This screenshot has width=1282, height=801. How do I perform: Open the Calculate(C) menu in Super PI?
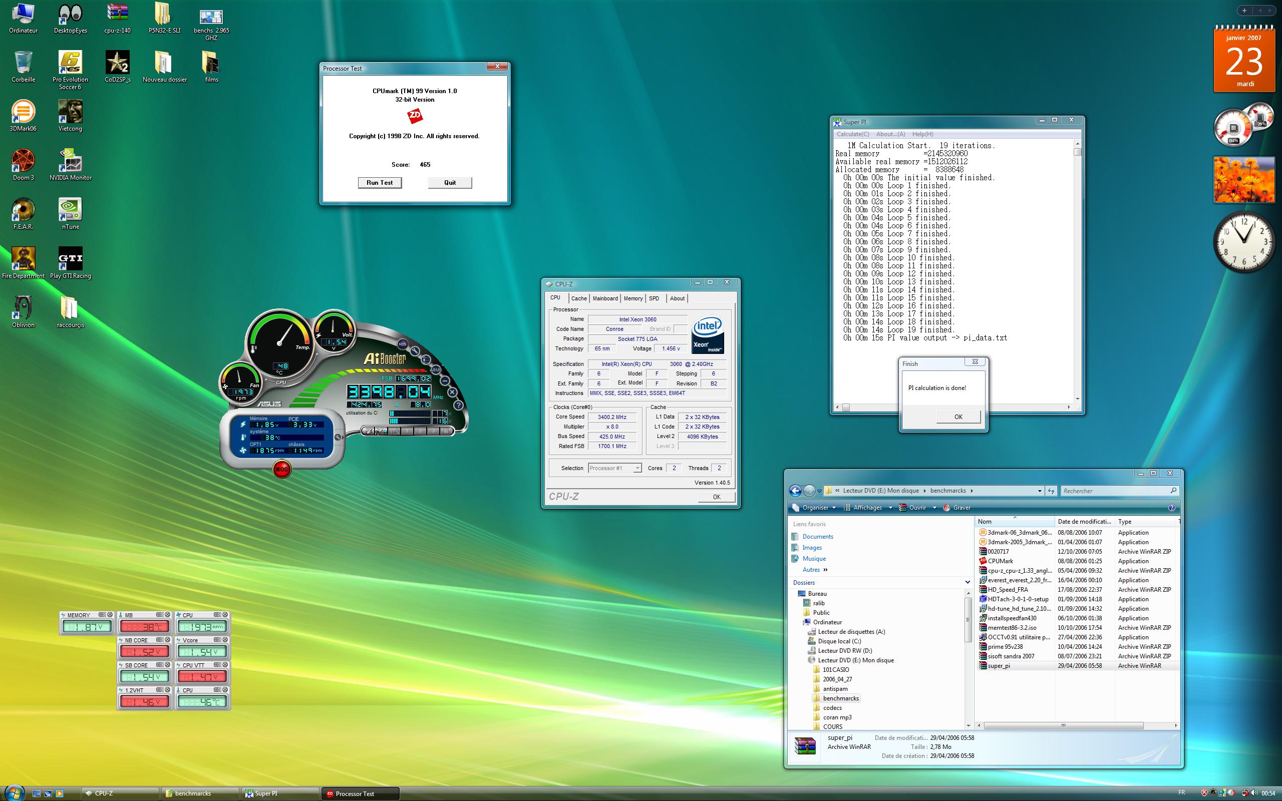(x=852, y=134)
